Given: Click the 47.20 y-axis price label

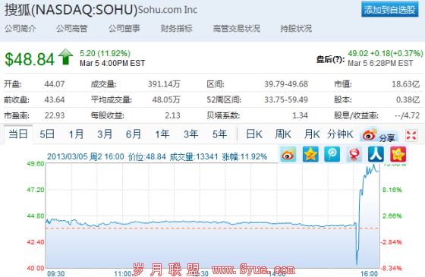Looking at the screenshot, I should (x=36, y=190).
